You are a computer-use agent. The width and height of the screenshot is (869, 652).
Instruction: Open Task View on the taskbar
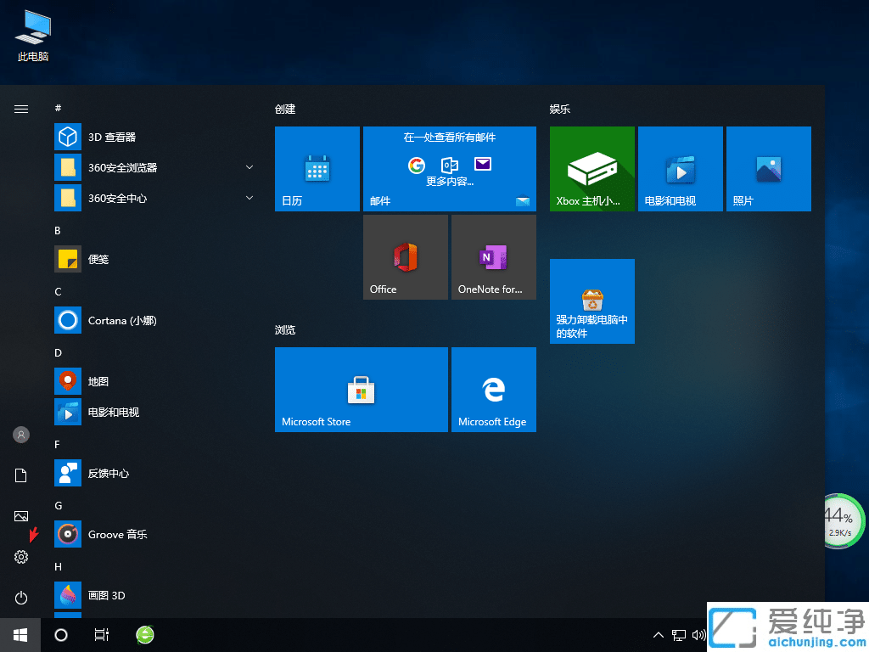tap(102, 635)
